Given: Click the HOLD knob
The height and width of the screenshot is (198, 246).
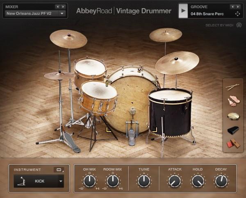Looking at the screenshot, I should tap(198, 181).
